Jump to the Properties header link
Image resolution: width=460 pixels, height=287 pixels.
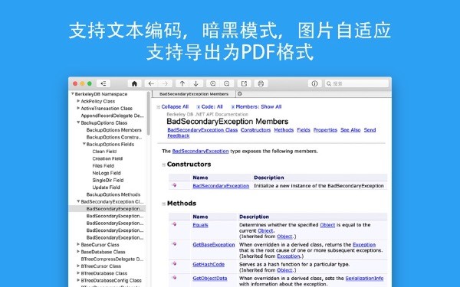[x=325, y=130]
